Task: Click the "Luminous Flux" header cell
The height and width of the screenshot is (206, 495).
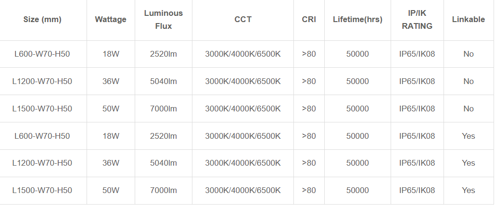Action: [164, 20]
